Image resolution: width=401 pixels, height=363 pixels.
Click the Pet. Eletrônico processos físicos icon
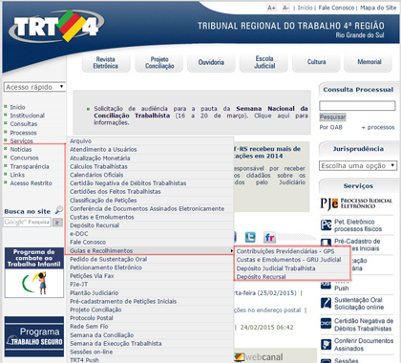pos(327,225)
